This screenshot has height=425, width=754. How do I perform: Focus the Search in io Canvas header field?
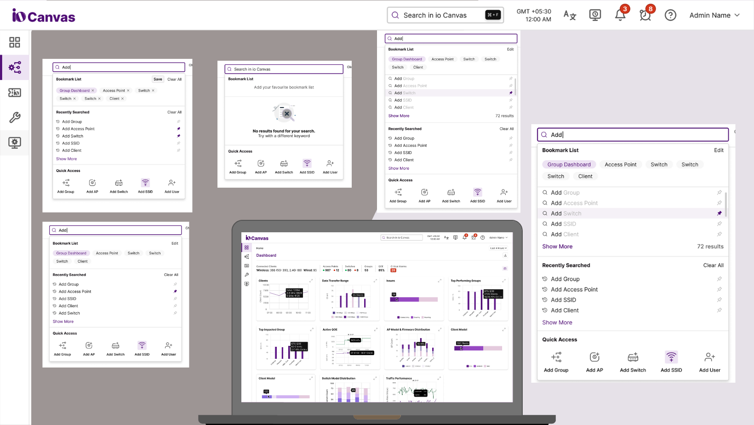point(441,15)
